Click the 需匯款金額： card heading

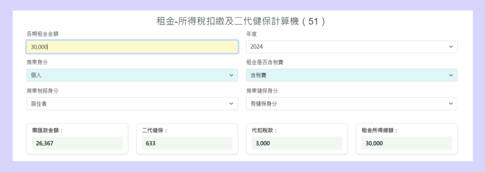pyautogui.click(x=48, y=130)
